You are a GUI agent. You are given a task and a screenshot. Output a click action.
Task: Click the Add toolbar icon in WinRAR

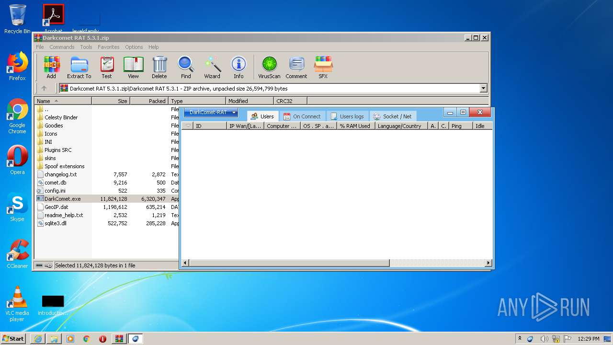(x=51, y=67)
